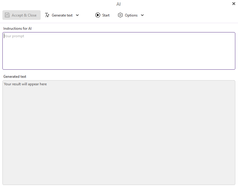The image size is (238, 188).
Task: Click the gear icon for Options
Action: [120, 15]
